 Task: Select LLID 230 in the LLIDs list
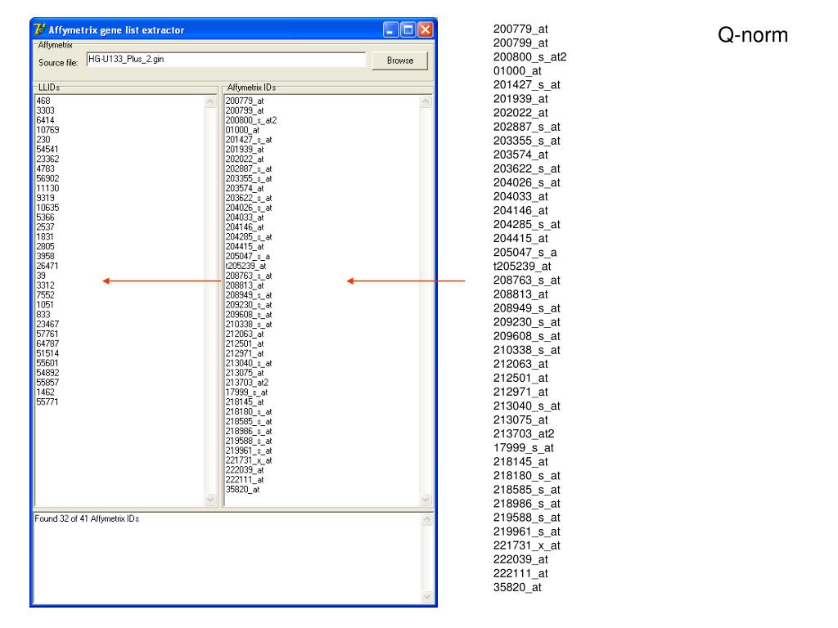[x=43, y=139]
